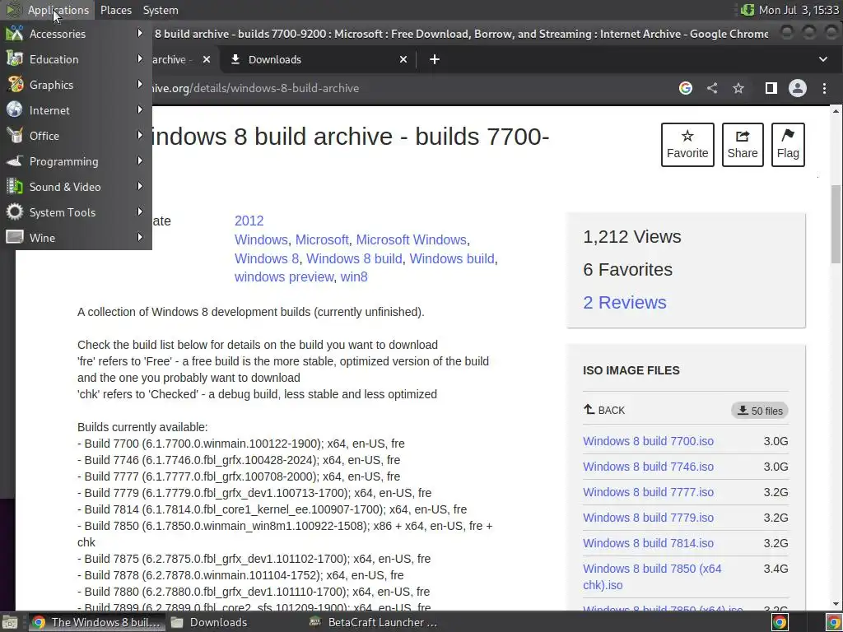The image size is (843, 632).
Task: Click the show desktop taskbar icon
Action: pos(10,622)
